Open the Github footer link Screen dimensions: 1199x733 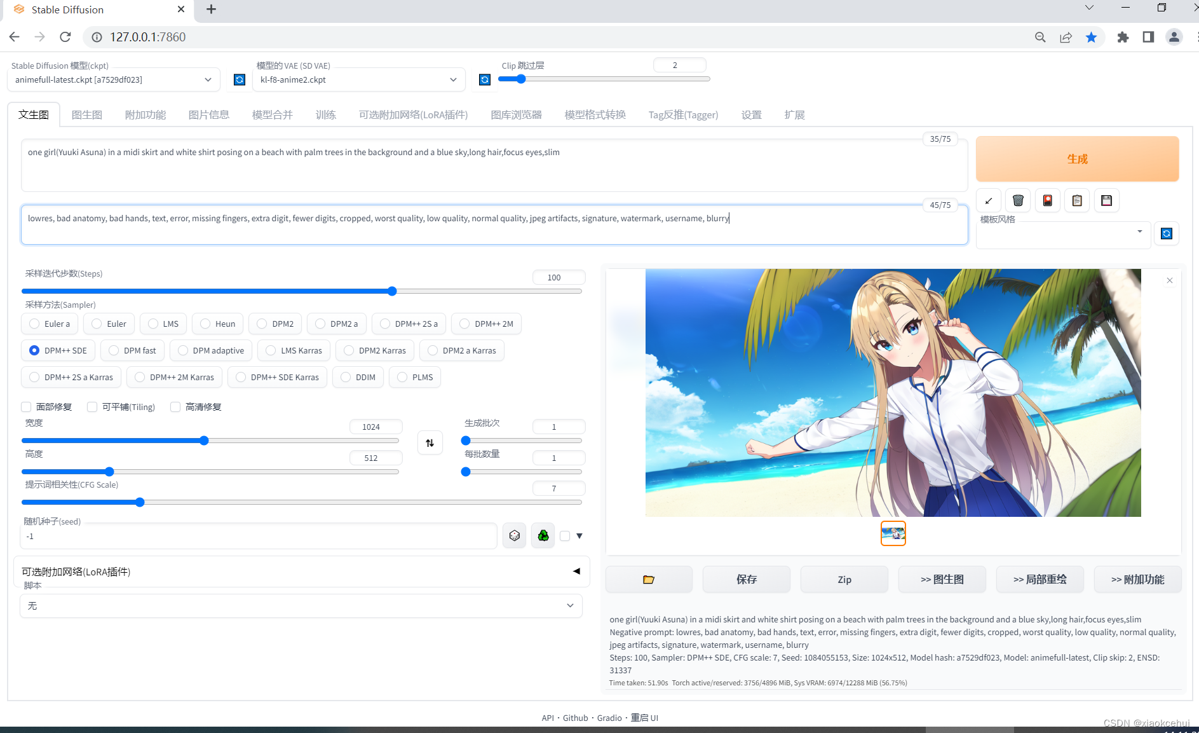point(576,718)
